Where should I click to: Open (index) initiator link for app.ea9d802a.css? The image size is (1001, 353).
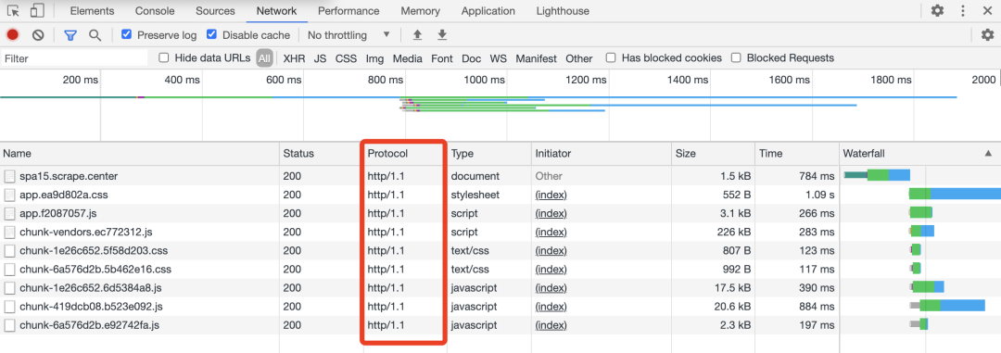(x=551, y=195)
